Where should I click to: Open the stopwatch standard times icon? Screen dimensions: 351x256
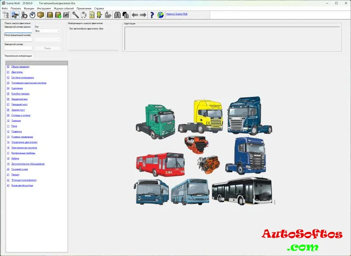pyautogui.click(x=32, y=15)
